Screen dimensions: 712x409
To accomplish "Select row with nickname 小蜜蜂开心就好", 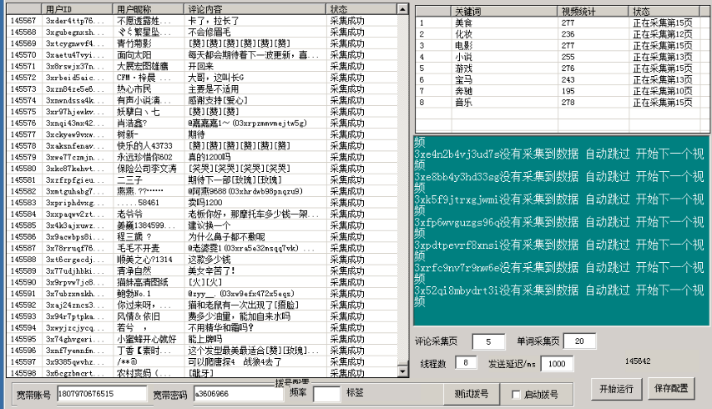I will pos(202,339).
